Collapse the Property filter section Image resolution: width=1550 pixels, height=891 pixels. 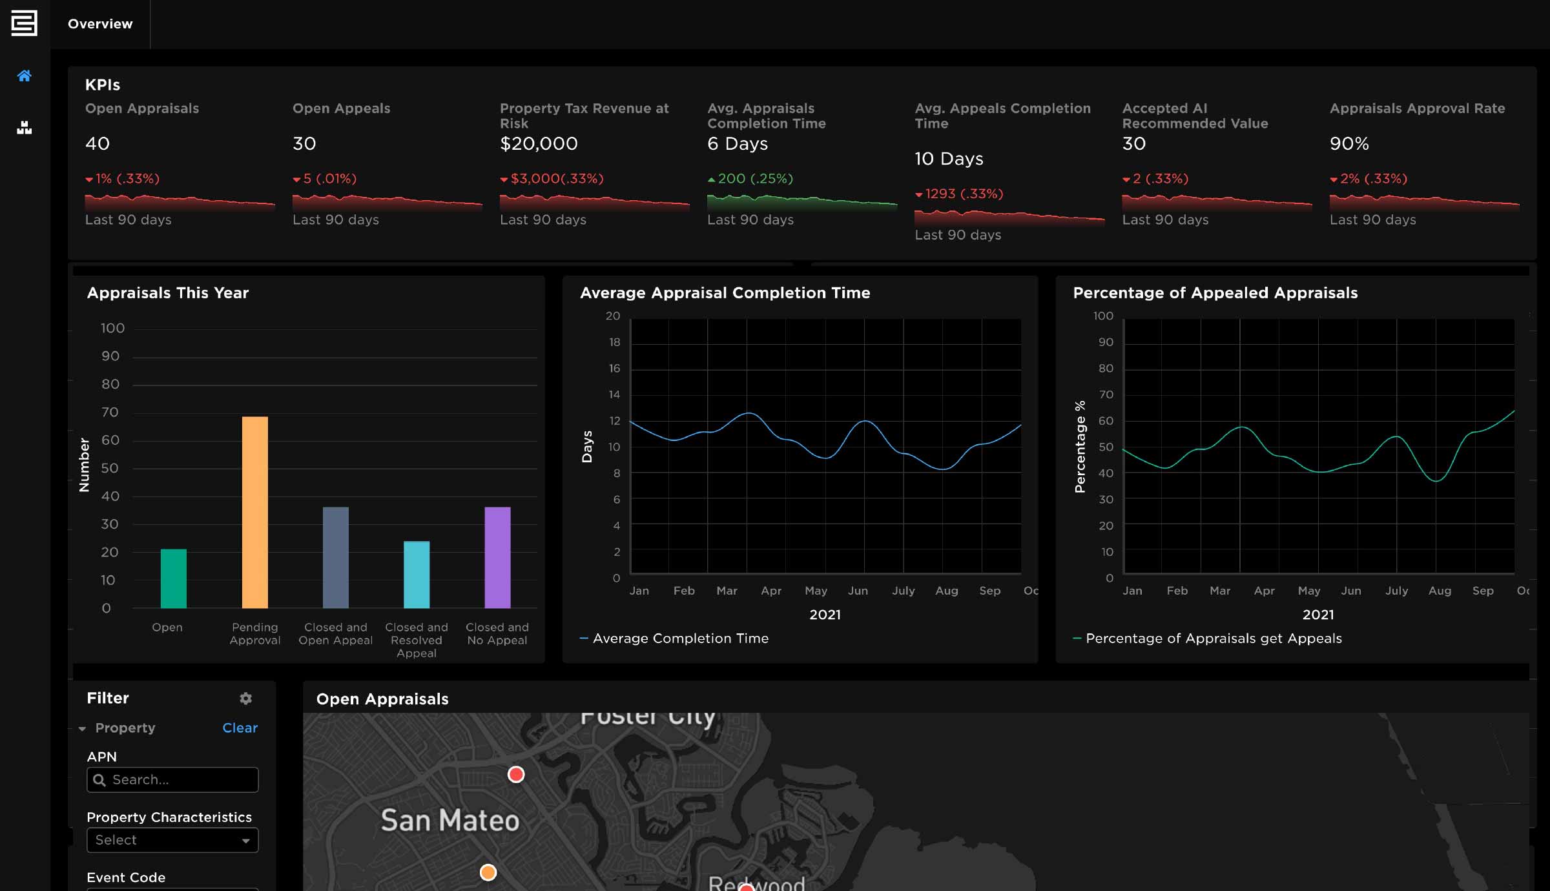click(83, 728)
